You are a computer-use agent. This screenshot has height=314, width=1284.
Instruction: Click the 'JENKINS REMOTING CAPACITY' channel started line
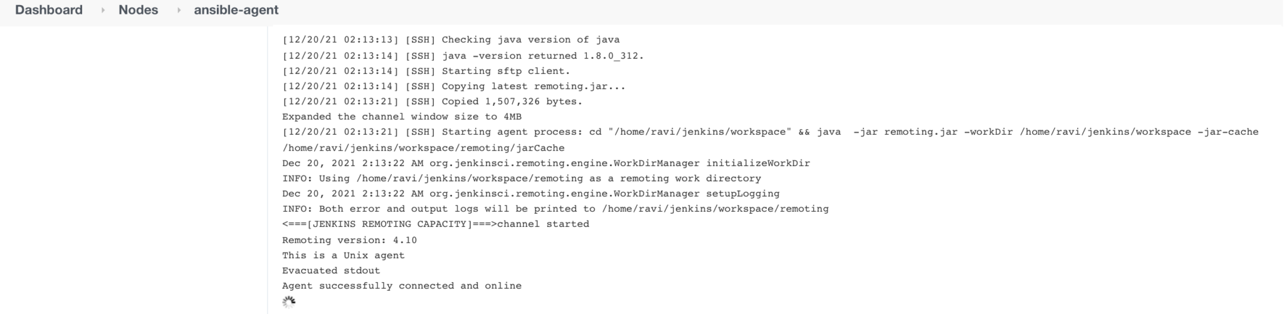(x=436, y=224)
